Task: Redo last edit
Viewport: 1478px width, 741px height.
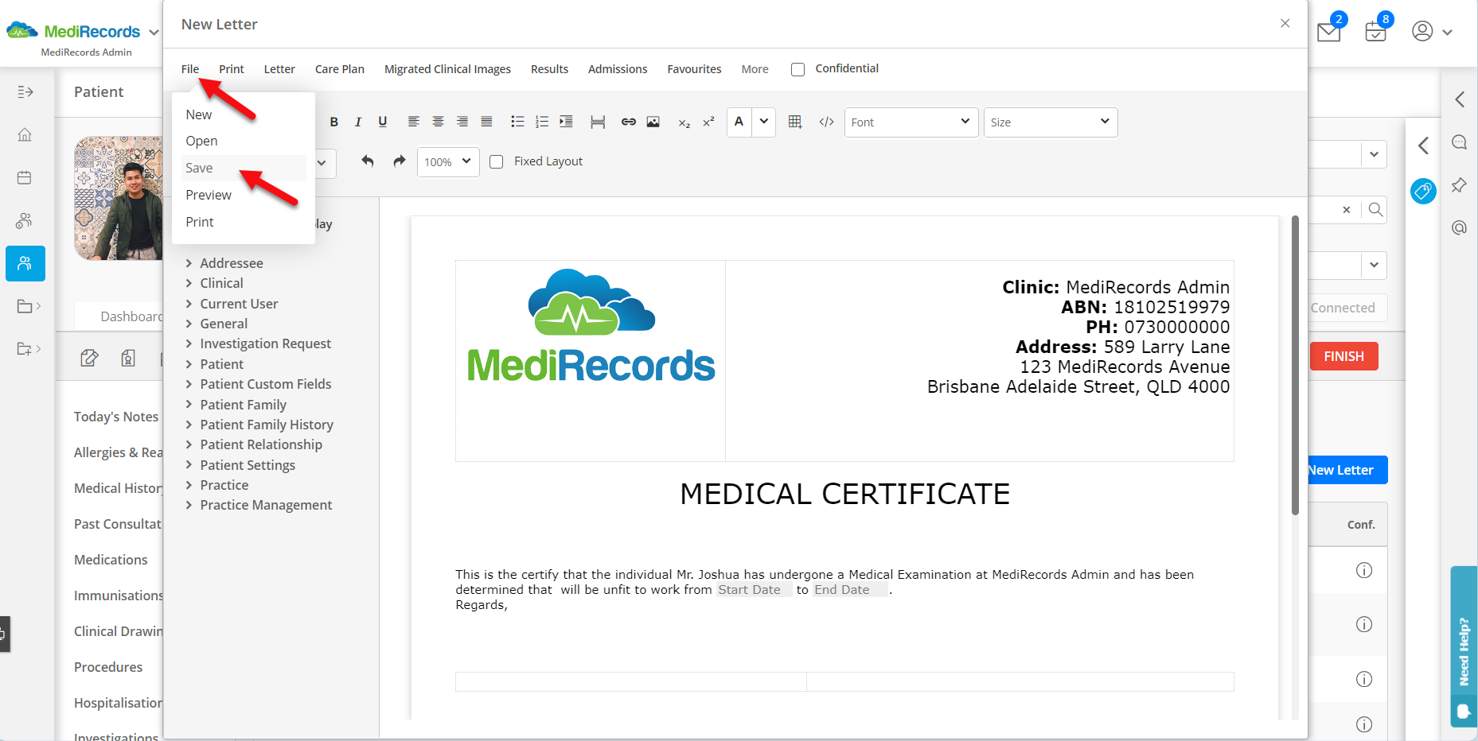Action: click(400, 161)
